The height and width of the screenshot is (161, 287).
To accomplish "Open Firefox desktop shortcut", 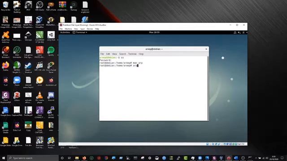I will tap(6, 66).
